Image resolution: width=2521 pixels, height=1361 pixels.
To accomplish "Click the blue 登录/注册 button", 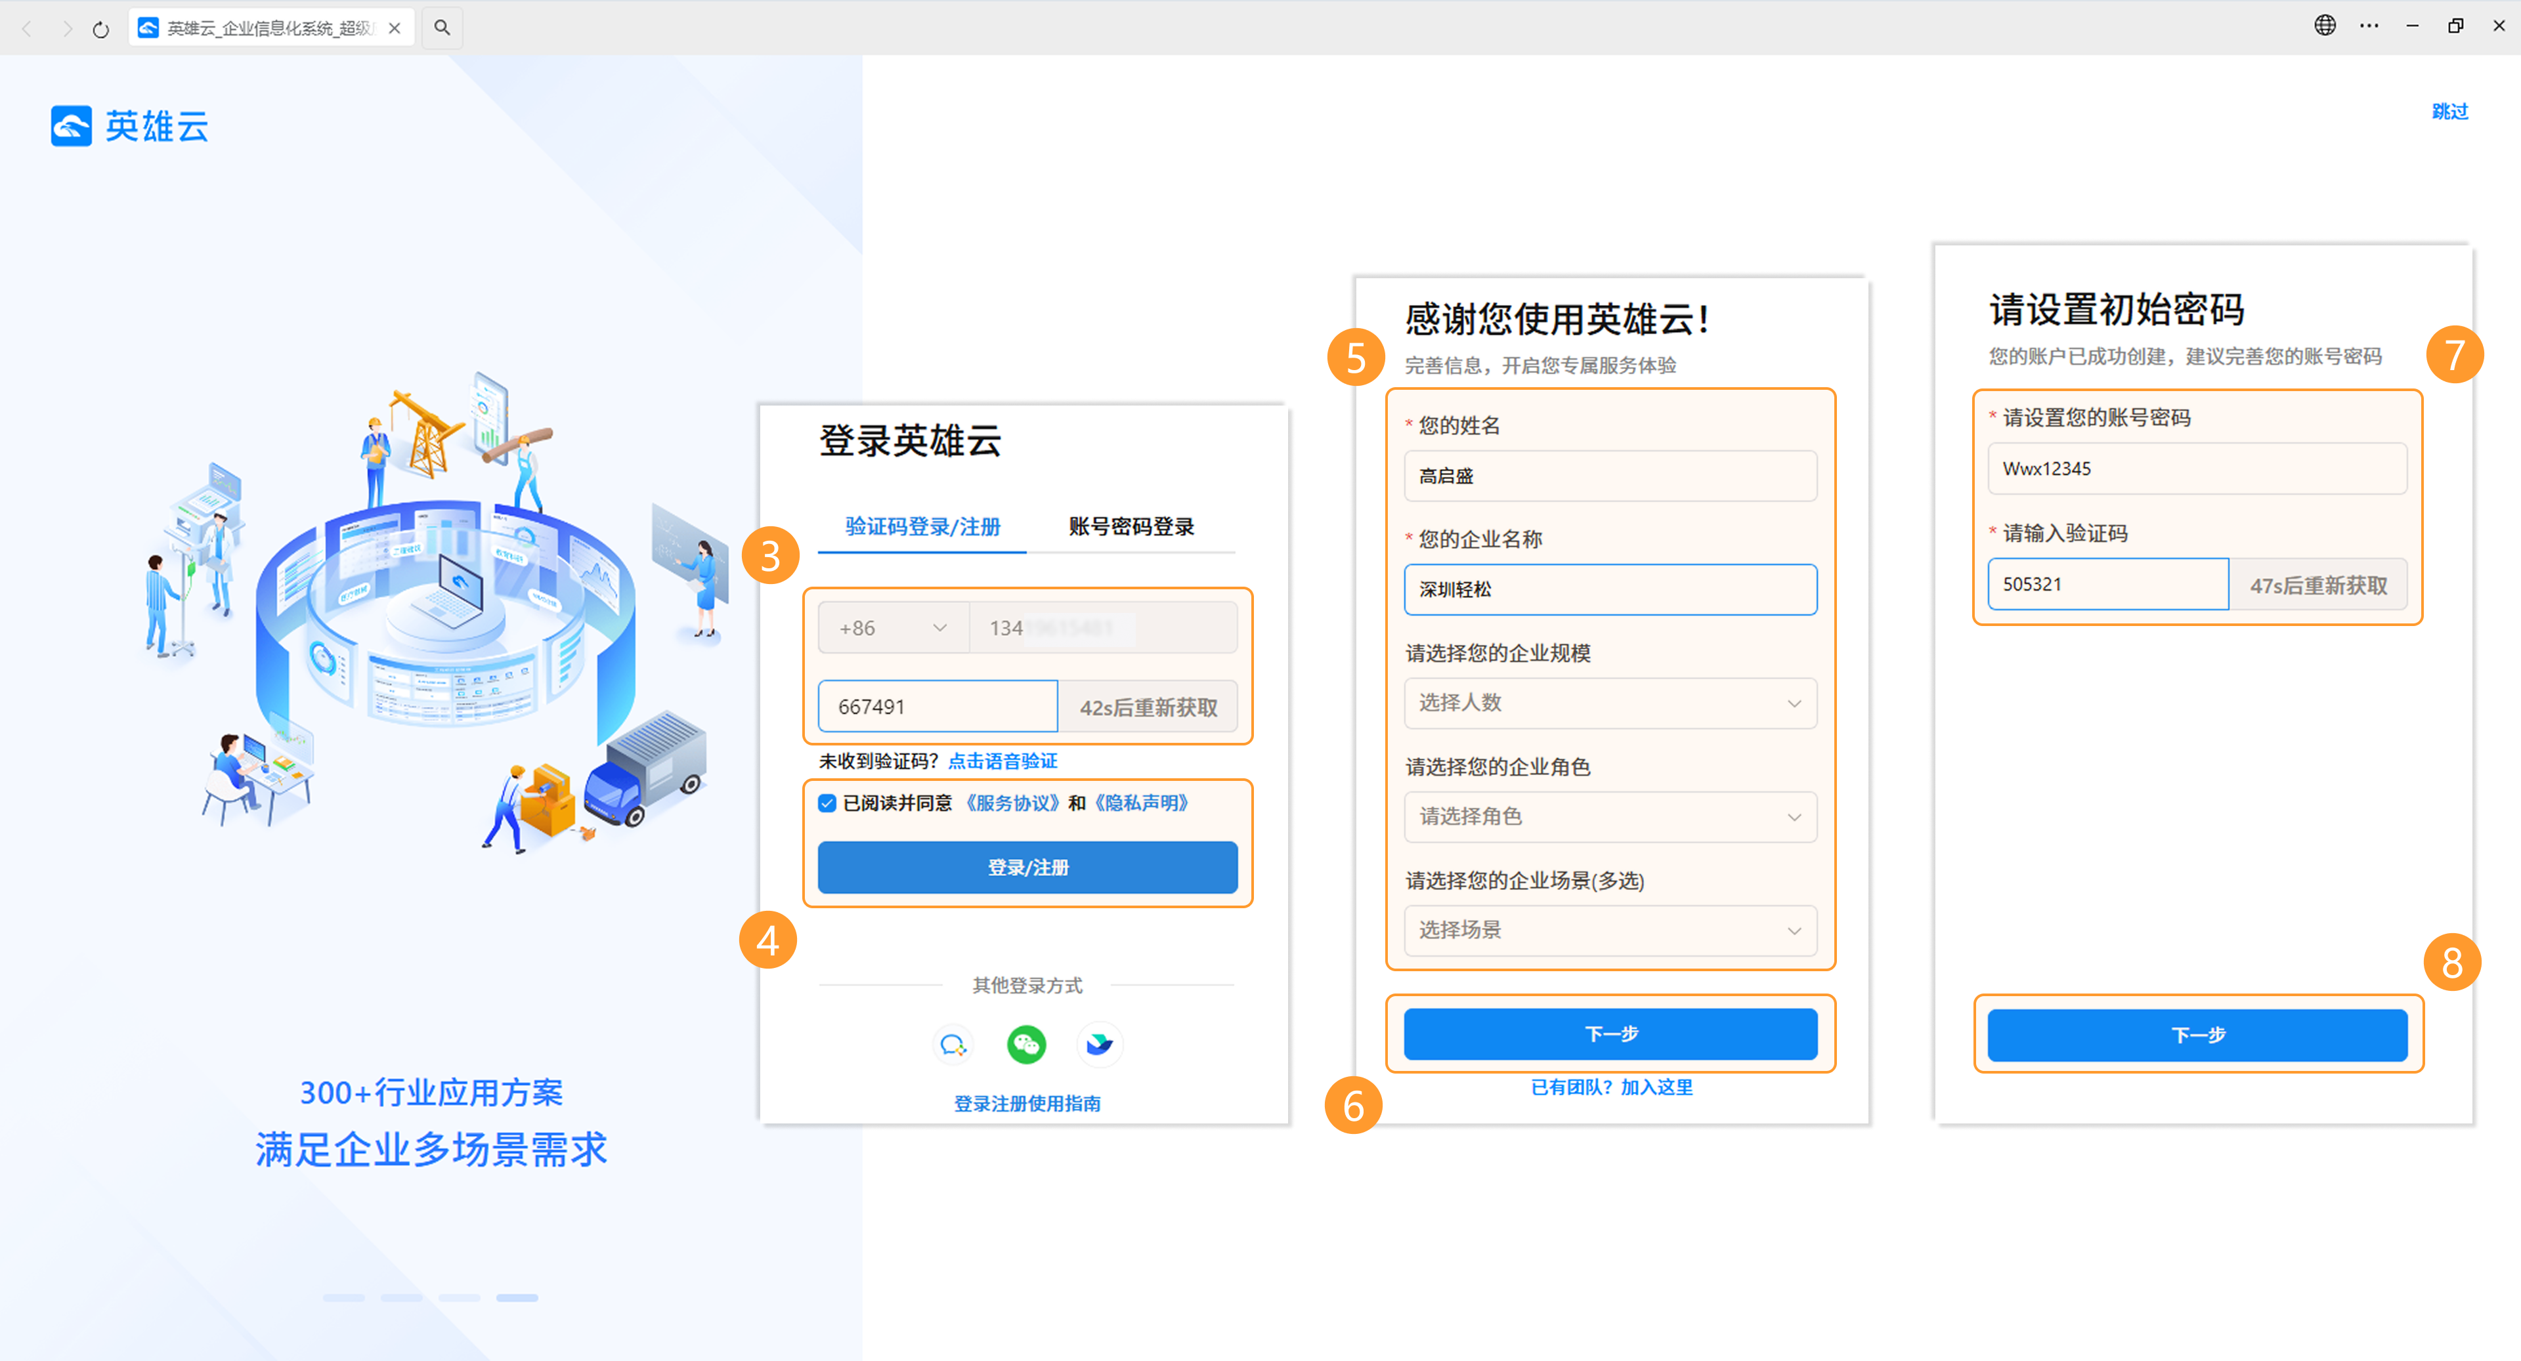I will [1027, 867].
